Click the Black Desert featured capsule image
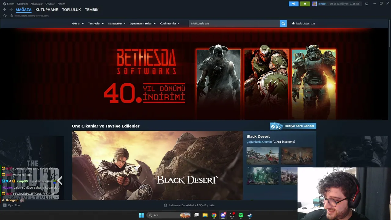The image size is (391, 220). (x=157, y=166)
